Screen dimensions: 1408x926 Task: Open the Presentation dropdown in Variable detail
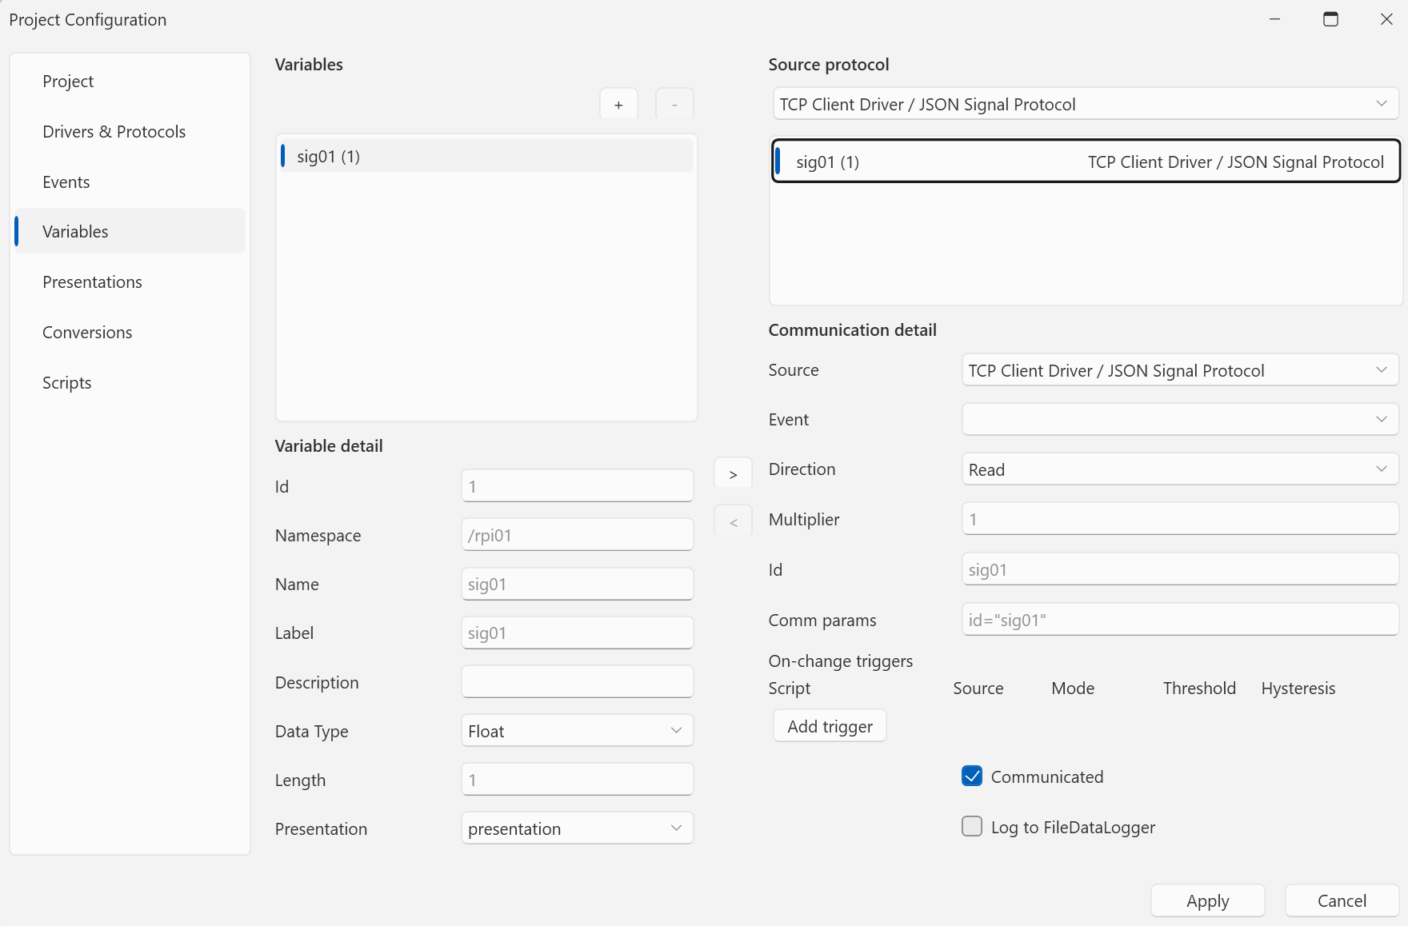[x=577, y=828]
